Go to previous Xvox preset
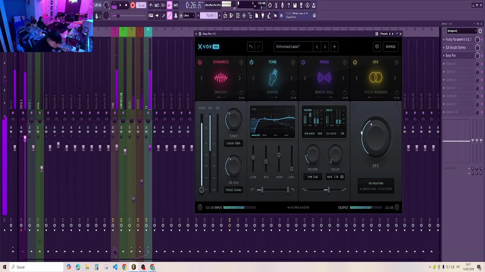This screenshot has width=485, height=272. (x=317, y=47)
